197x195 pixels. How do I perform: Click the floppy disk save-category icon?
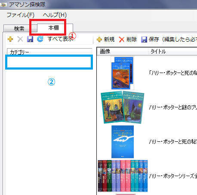pos(30,39)
